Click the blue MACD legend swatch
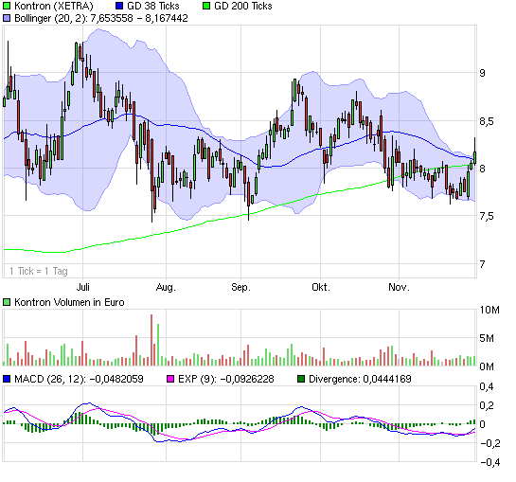516x482 pixels. [7, 379]
